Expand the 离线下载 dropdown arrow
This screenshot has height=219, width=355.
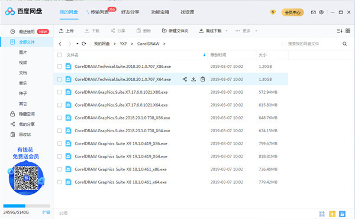coord(227,31)
